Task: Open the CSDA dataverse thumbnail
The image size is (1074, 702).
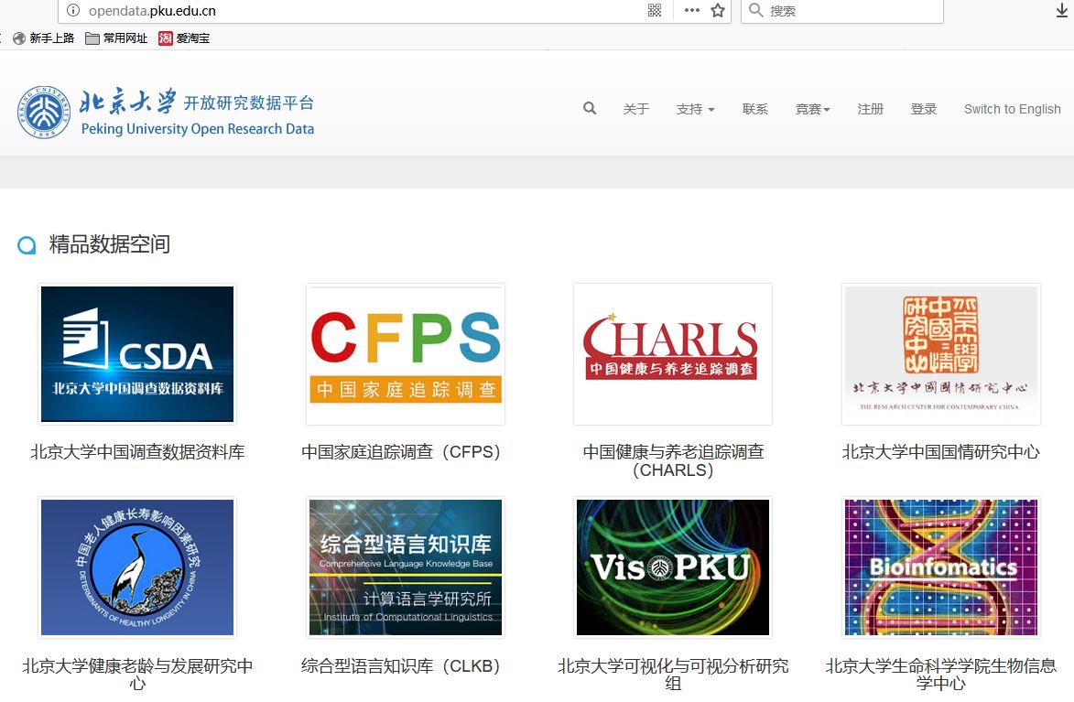Action: [137, 354]
